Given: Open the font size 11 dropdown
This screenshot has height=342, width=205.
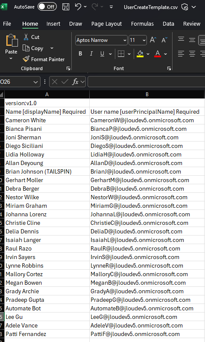Looking at the screenshot, I should 144,40.
